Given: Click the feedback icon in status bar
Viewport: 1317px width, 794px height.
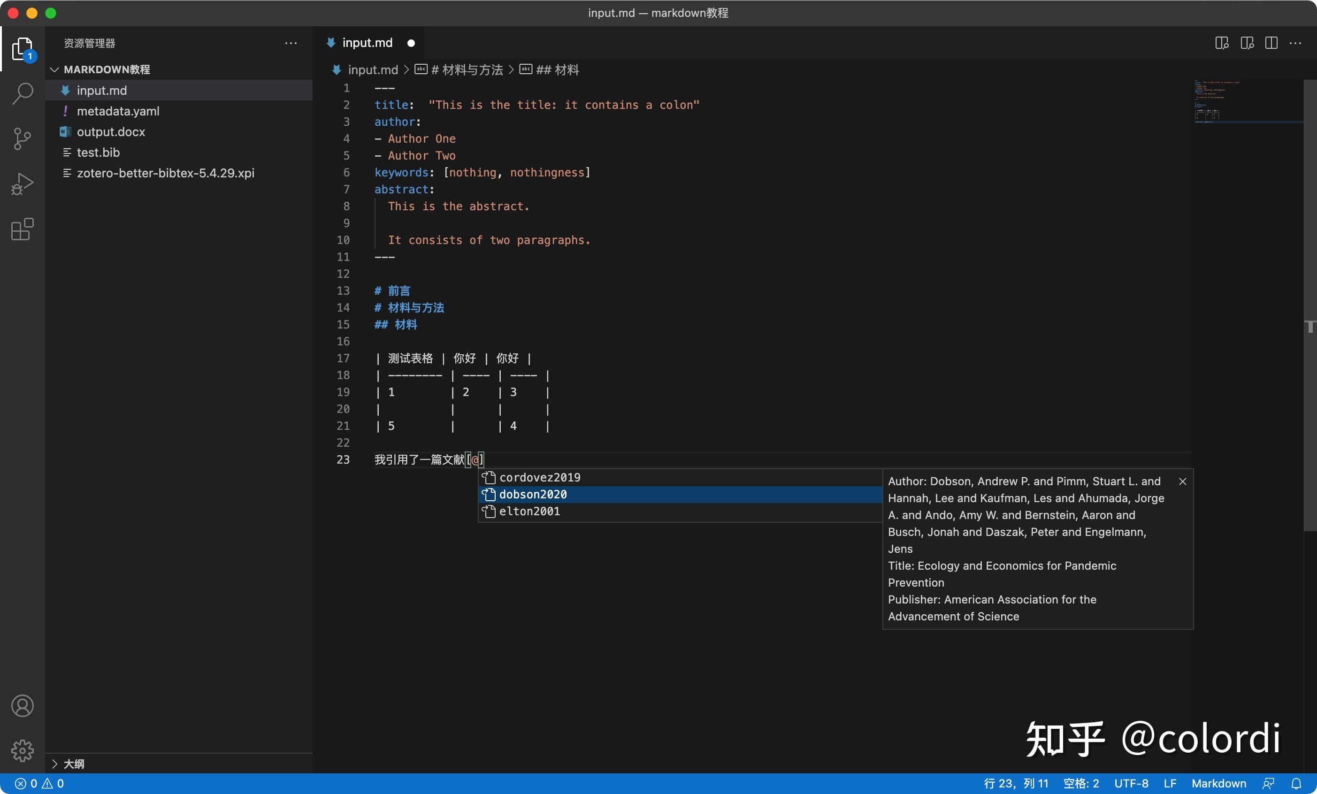Looking at the screenshot, I should click(x=1268, y=783).
